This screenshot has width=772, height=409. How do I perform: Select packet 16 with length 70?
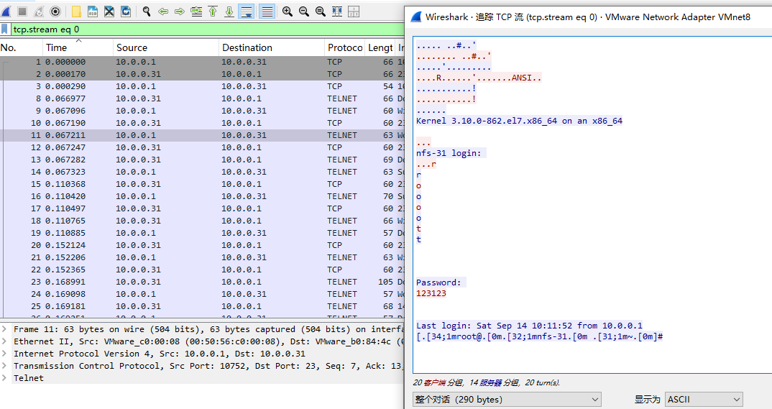[x=202, y=196]
